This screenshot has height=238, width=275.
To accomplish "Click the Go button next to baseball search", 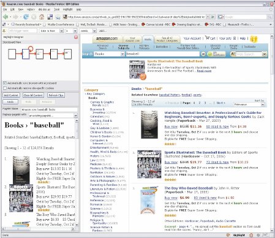I will click(x=203, y=54).
